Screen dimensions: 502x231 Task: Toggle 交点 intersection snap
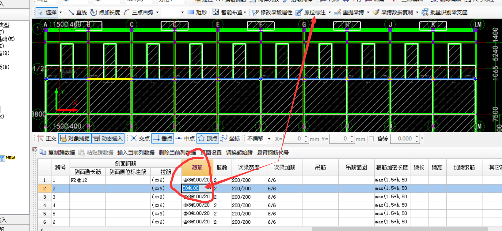[140, 138]
